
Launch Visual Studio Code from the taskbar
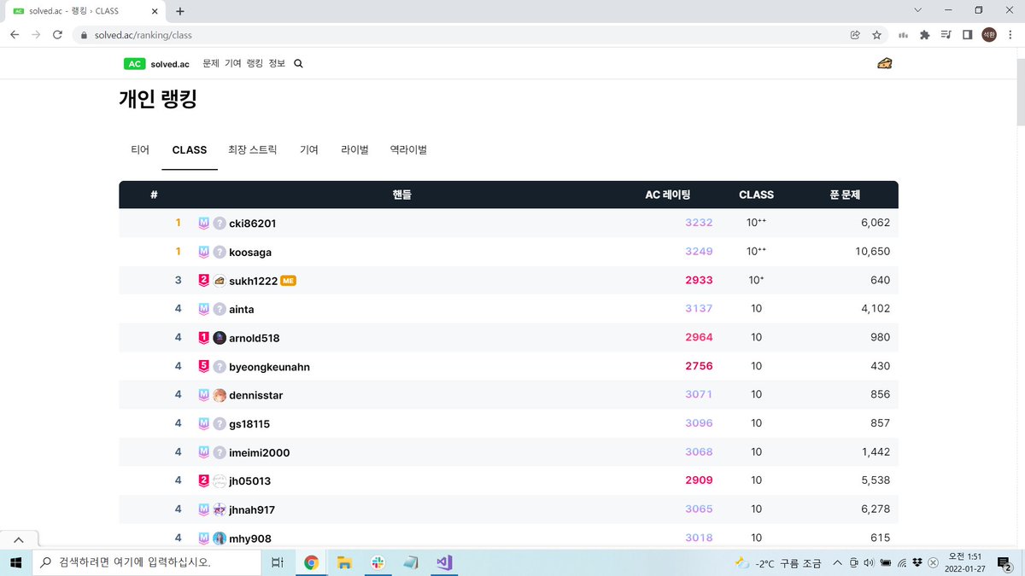pyautogui.click(x=443, y=562)
